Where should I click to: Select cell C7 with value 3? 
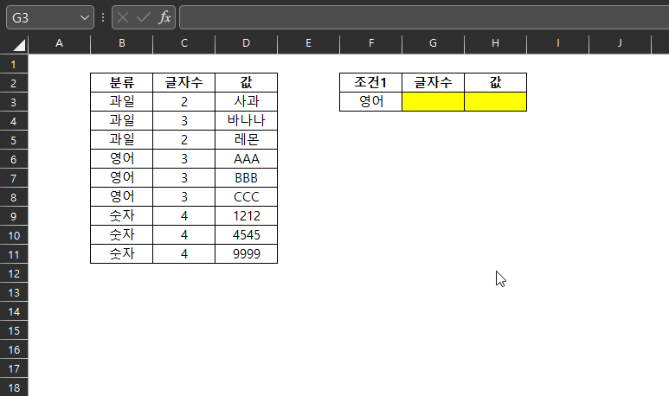click(x=183, y=178)
